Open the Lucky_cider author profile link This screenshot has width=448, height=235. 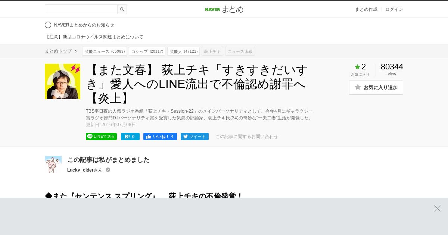pyautogui.click(x=80, y=170)
